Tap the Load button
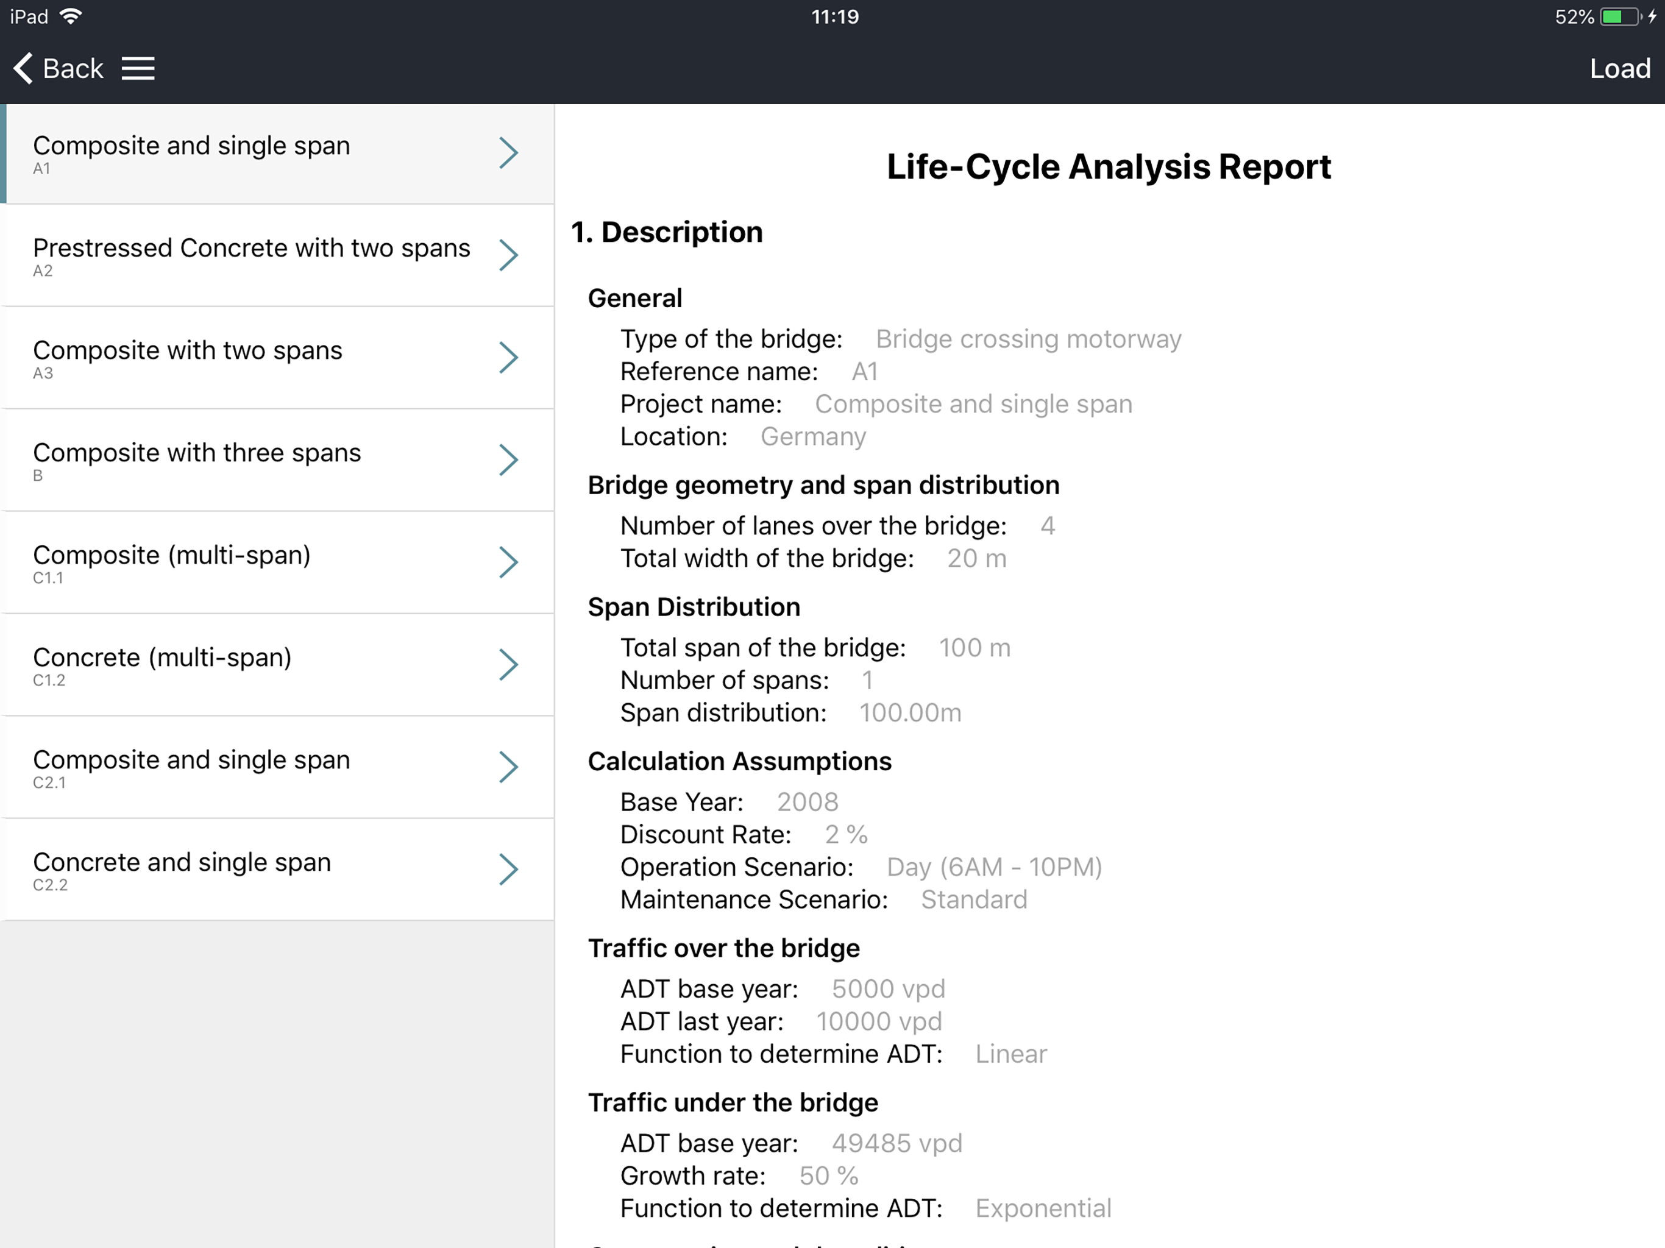This screenshot has width=1665, height=1248. coord(1619,68)
